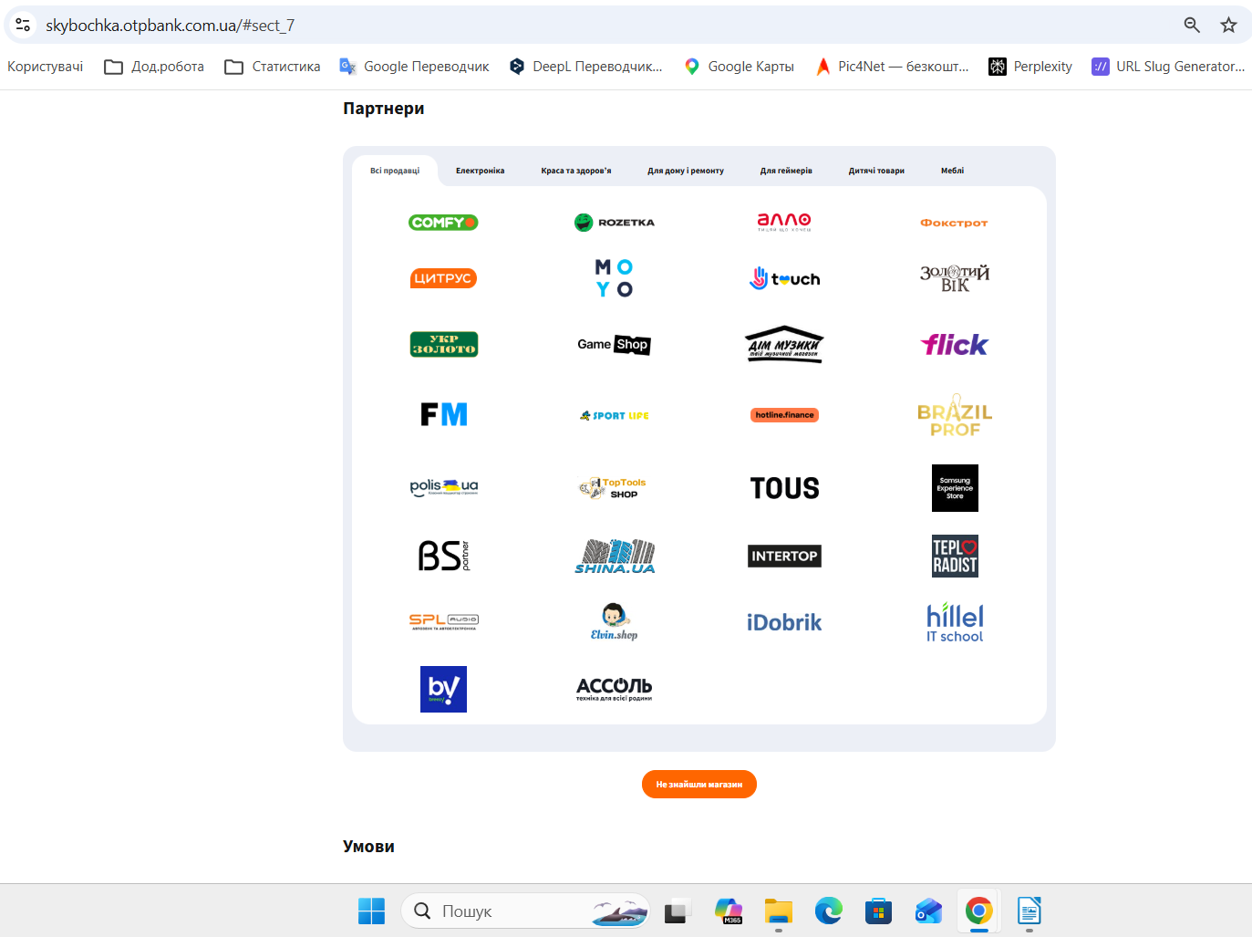The image size is (1252, 937).
Task: Show the Для геймерів category tab
Action: (786, 171)
